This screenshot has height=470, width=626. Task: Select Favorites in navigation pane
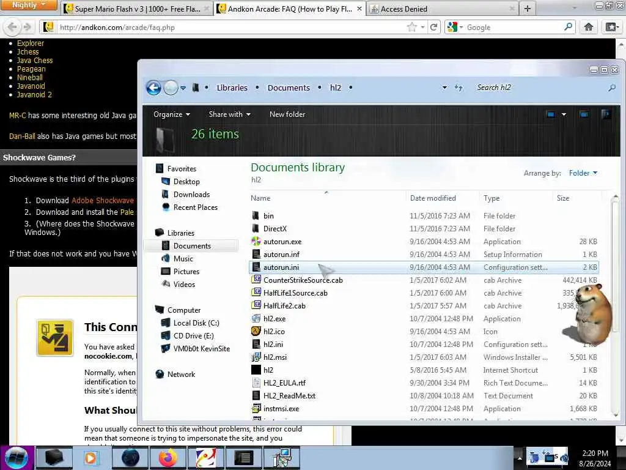(182, 169)
